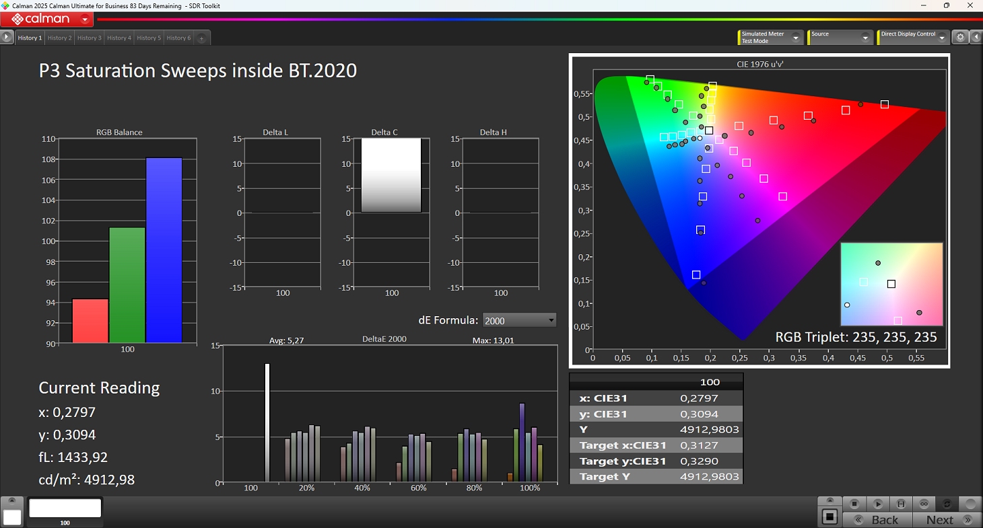
Task: Click the stop measurement icon
Action: coord(854,504)
